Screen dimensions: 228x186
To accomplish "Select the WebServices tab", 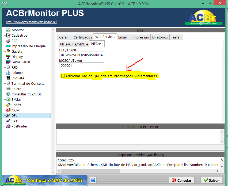I will click(105, 37).
